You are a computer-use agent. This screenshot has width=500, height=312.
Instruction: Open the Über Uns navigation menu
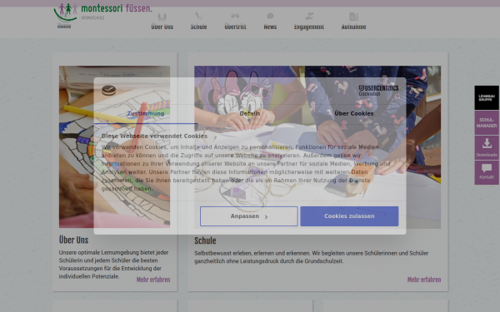click(x=162, y=27)
